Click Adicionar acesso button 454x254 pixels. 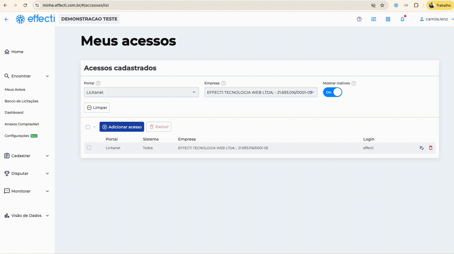[x=122, y=127]
